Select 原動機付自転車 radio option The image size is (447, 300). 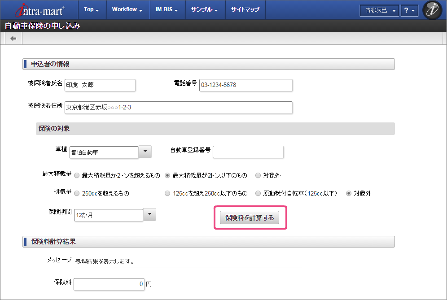[x=258, y=194]
